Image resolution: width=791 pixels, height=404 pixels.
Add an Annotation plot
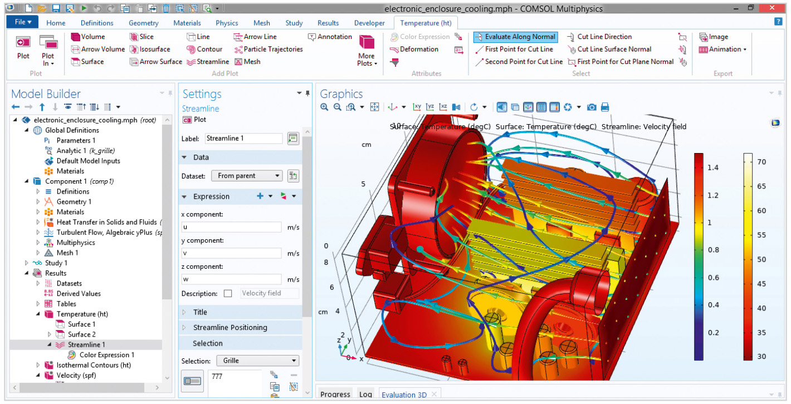click(330, 37)
